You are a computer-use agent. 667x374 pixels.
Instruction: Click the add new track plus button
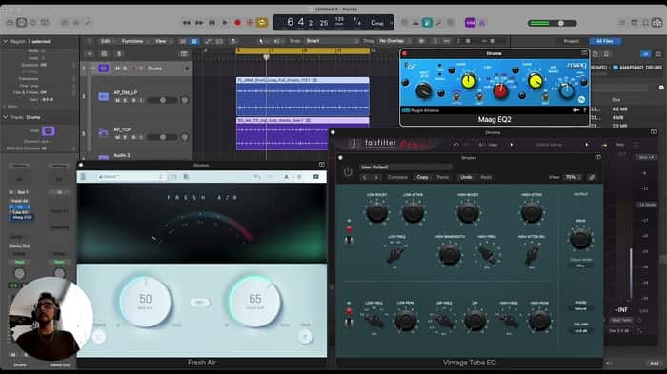tap(90, 54)
